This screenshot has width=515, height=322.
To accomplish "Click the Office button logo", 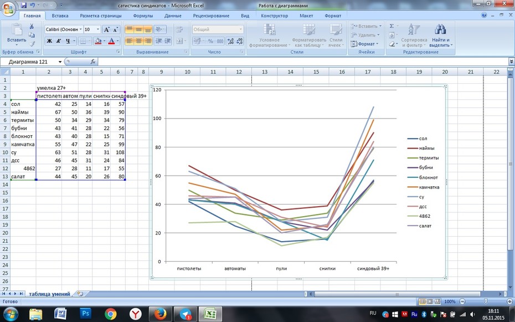I will coord(9,9).
